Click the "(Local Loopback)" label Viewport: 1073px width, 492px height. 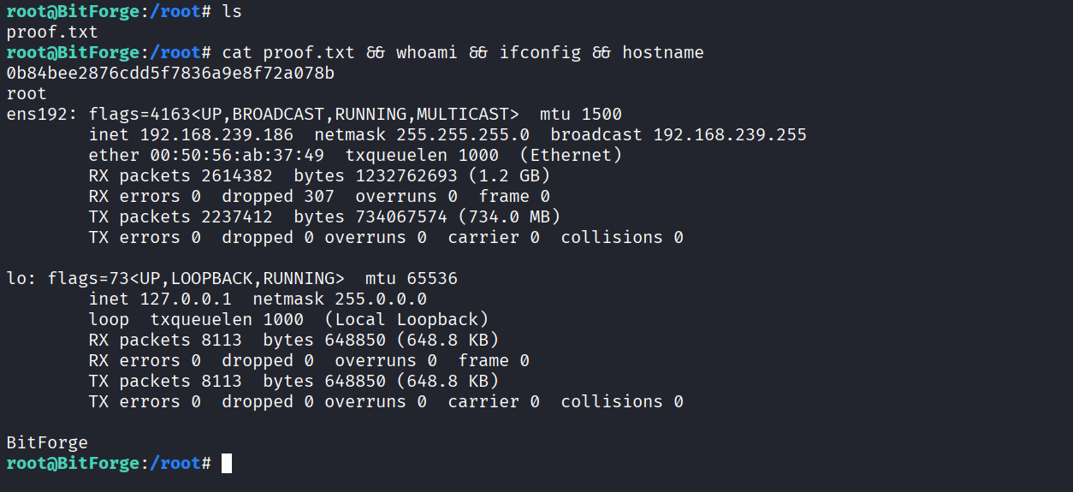[406, 320]
